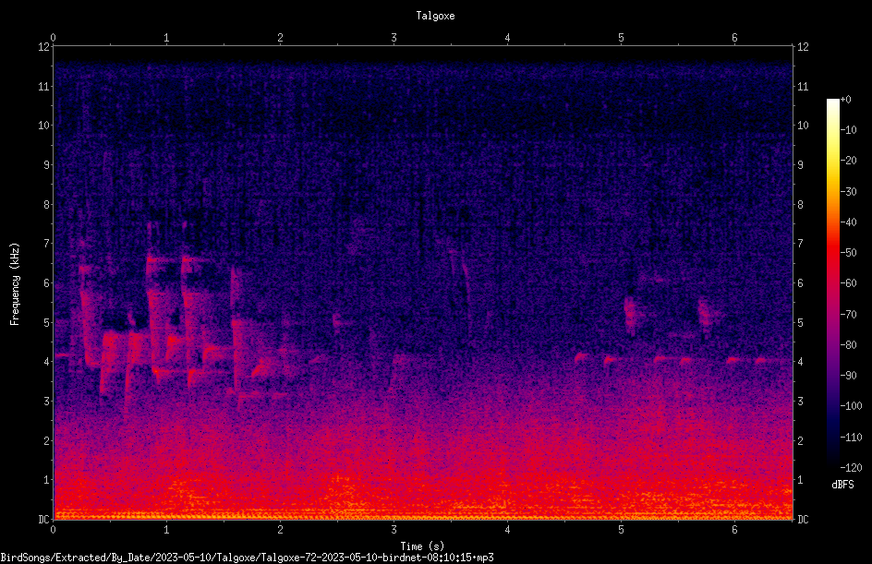Click the -90 label on the color scale
872x564 pixels.
[849, 376]
